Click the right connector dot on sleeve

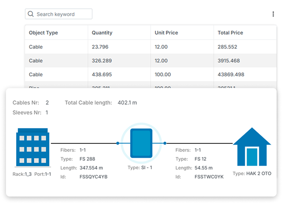point(165,143)
